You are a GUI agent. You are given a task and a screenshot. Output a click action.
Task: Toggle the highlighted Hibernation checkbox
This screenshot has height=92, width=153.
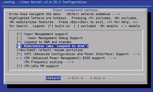19,46
